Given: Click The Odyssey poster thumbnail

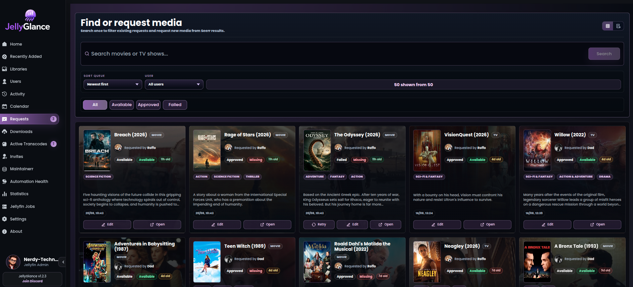Looking at the screenshot, I should coord(317,150).
